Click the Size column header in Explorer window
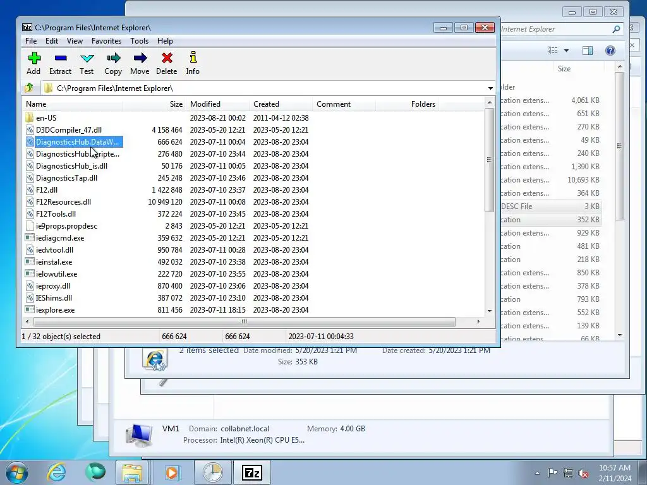Screen dimensions: 647x485 577,69
